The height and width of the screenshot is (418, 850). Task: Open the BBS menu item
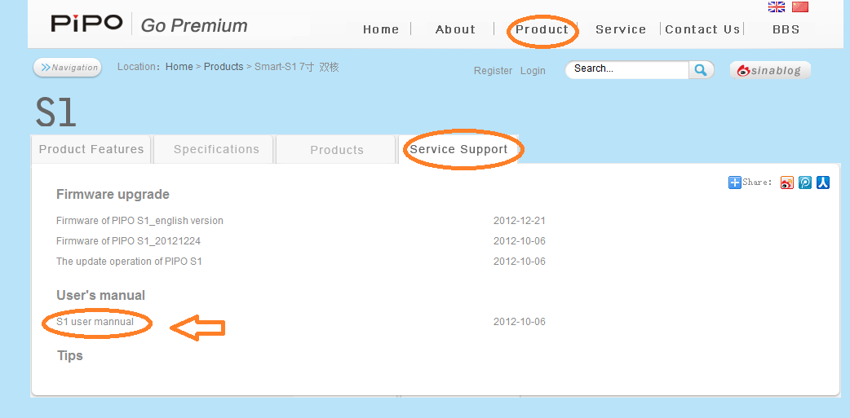pyautogui.click(x=786, y=29)
